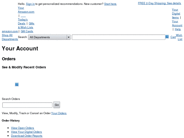184x138 pixels.
Task: Click the Start here new customer link
Action: click(x=110, y=4)
